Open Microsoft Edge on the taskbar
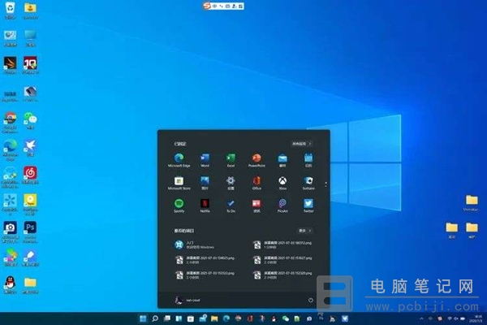Viewport: 487px width, 325px height. pyautogui.click(x=226, y=318)
